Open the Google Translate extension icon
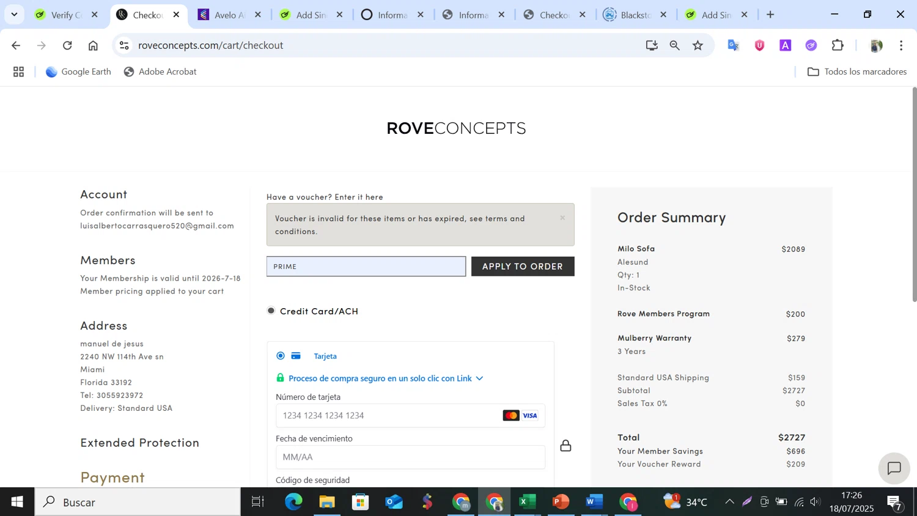The height and width of the screenshot is (516, 917). point(734,45)
